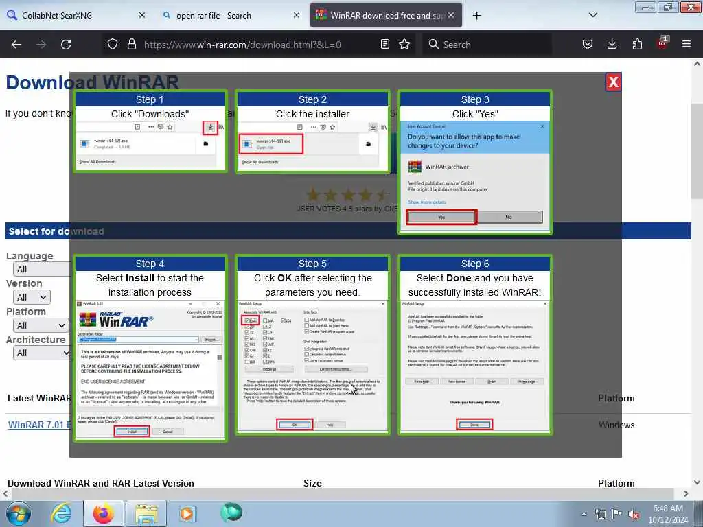Close the CollabNet SearXNG tab
Screen dimensions: 703x527
coord(141,15)
